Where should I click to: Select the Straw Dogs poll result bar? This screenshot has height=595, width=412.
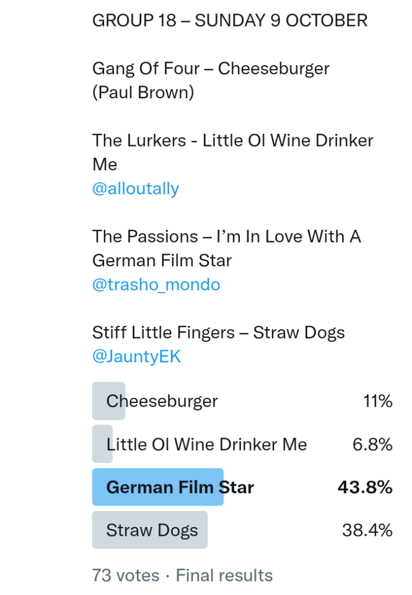pos(150,530)
